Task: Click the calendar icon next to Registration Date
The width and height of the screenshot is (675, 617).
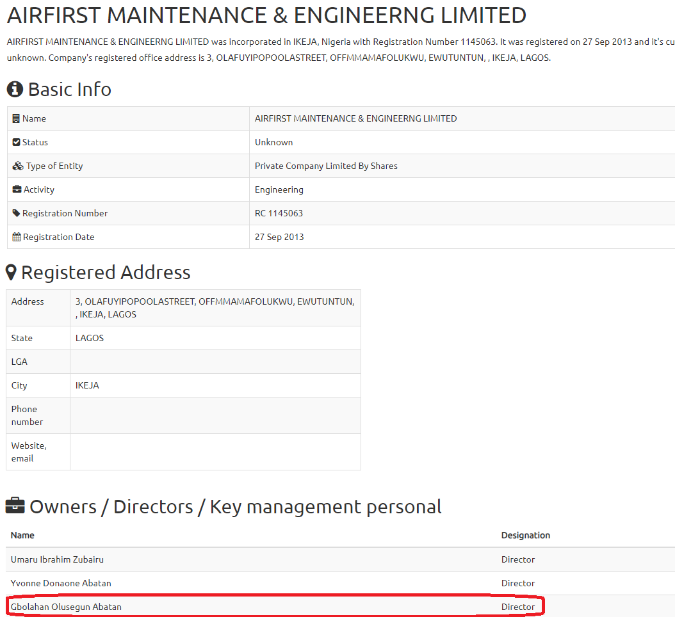Action: [x=17, y=237]
